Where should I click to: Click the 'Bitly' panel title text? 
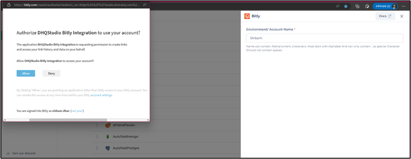[256, 16]
